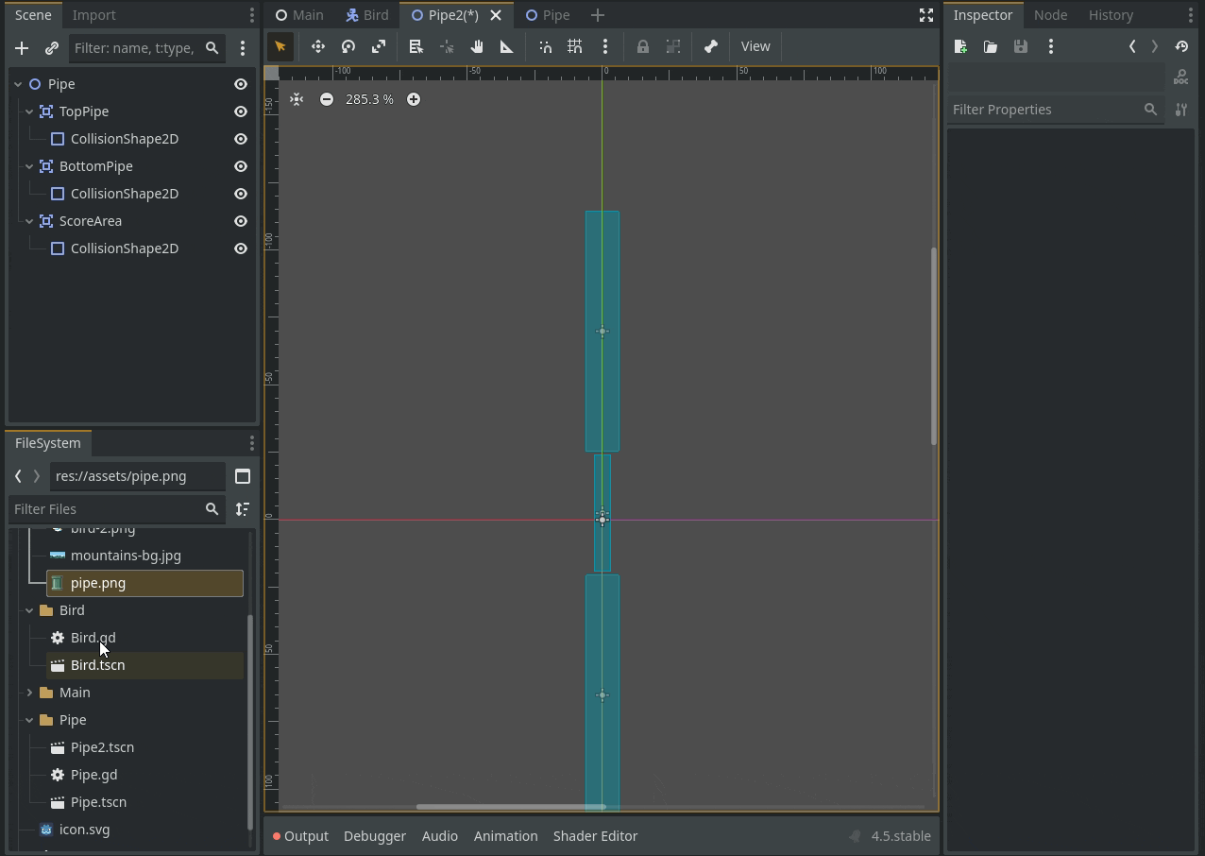
Task: Toggle visibility of the ScoreArea node
Action: click(241, 221)
